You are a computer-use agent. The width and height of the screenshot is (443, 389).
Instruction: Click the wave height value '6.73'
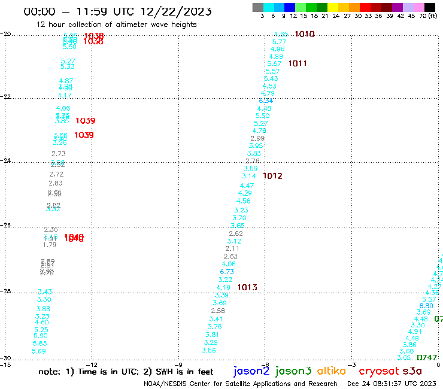[227, 272]
